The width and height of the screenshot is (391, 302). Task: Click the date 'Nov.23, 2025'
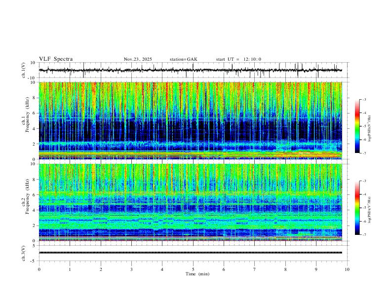coord(138,59)
